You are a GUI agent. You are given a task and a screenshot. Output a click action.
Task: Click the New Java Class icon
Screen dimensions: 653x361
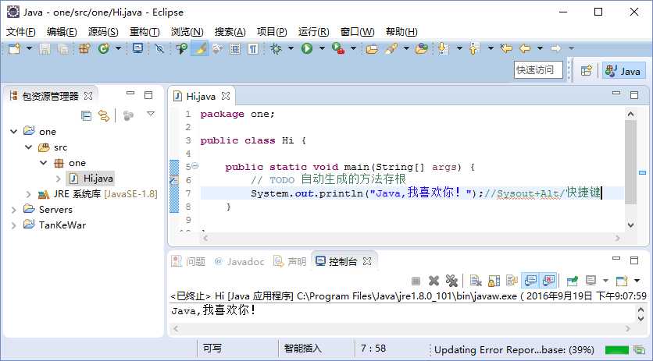point(103,48)
